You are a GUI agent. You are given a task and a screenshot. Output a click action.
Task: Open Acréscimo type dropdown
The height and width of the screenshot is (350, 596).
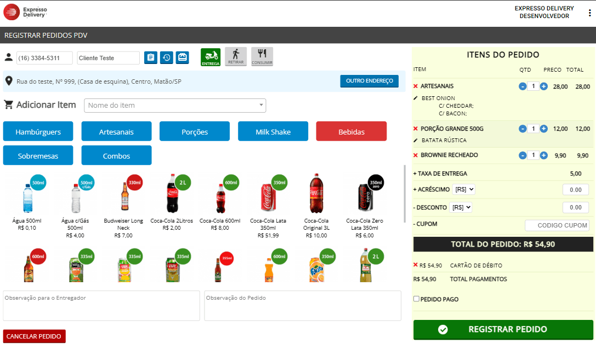tap(463, 189)
